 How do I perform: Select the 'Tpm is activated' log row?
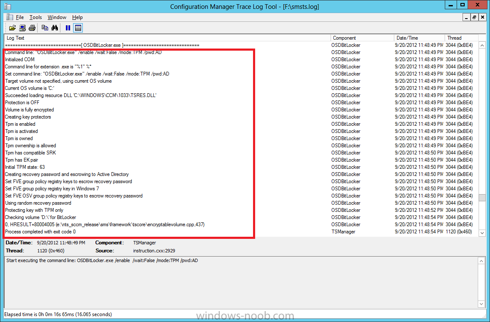pyautogui.click(x=241, y=131)
